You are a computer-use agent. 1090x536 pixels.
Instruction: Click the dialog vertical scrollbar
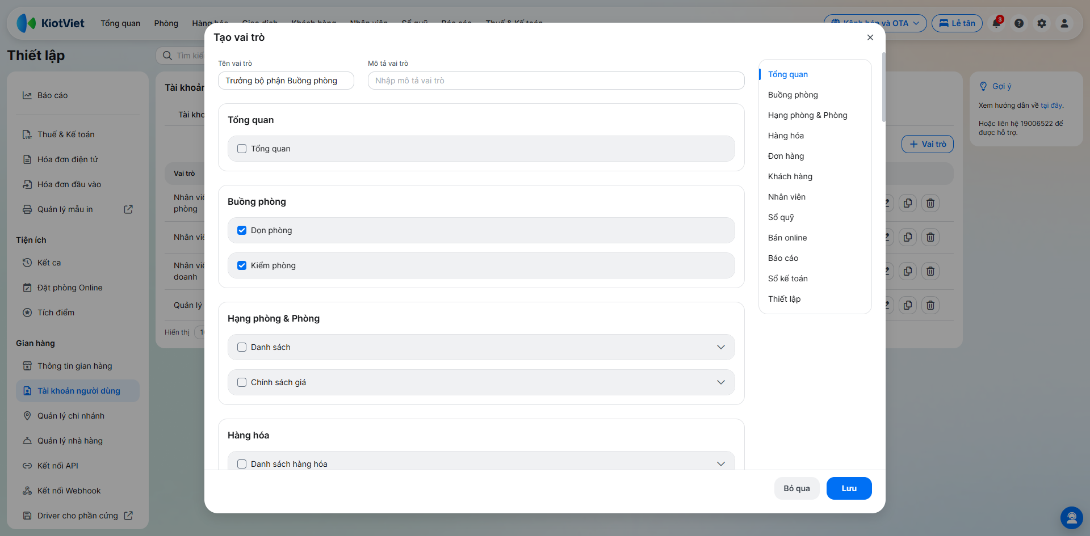(883, 87)
